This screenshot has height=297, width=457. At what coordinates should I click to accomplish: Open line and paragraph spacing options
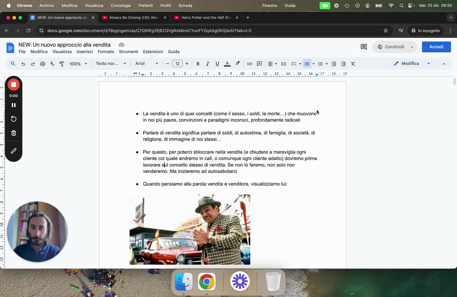(283, 64)
